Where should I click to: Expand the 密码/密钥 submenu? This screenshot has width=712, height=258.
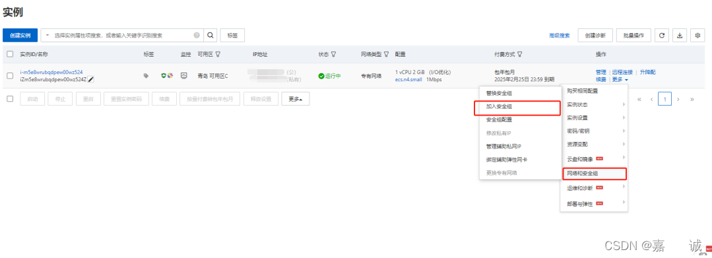[595, 131]
